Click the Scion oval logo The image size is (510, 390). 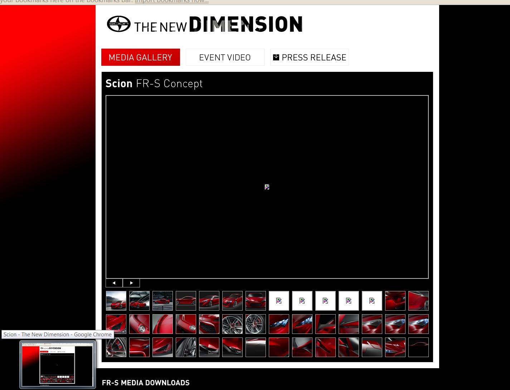(x=118, y=24)
